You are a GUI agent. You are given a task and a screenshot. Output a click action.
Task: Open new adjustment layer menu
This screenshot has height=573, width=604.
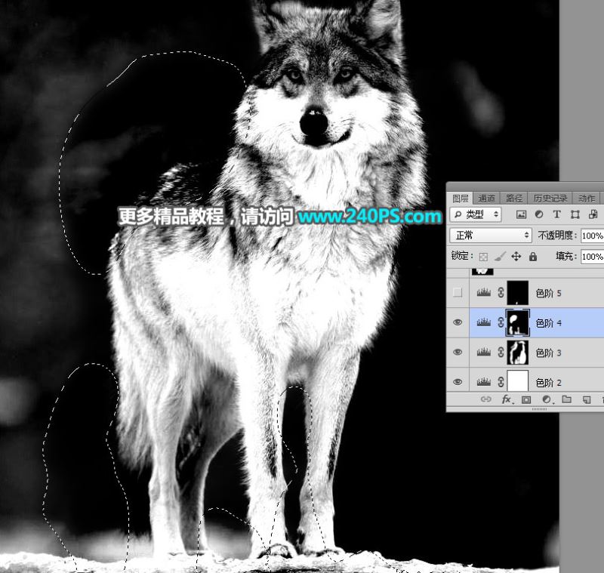click(x=547, y=399)
